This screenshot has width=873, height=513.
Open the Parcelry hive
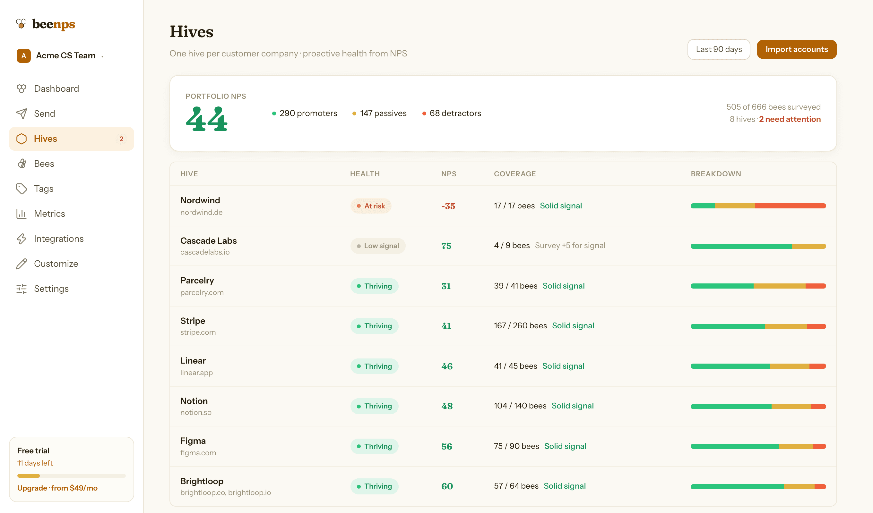coord(503,286)
